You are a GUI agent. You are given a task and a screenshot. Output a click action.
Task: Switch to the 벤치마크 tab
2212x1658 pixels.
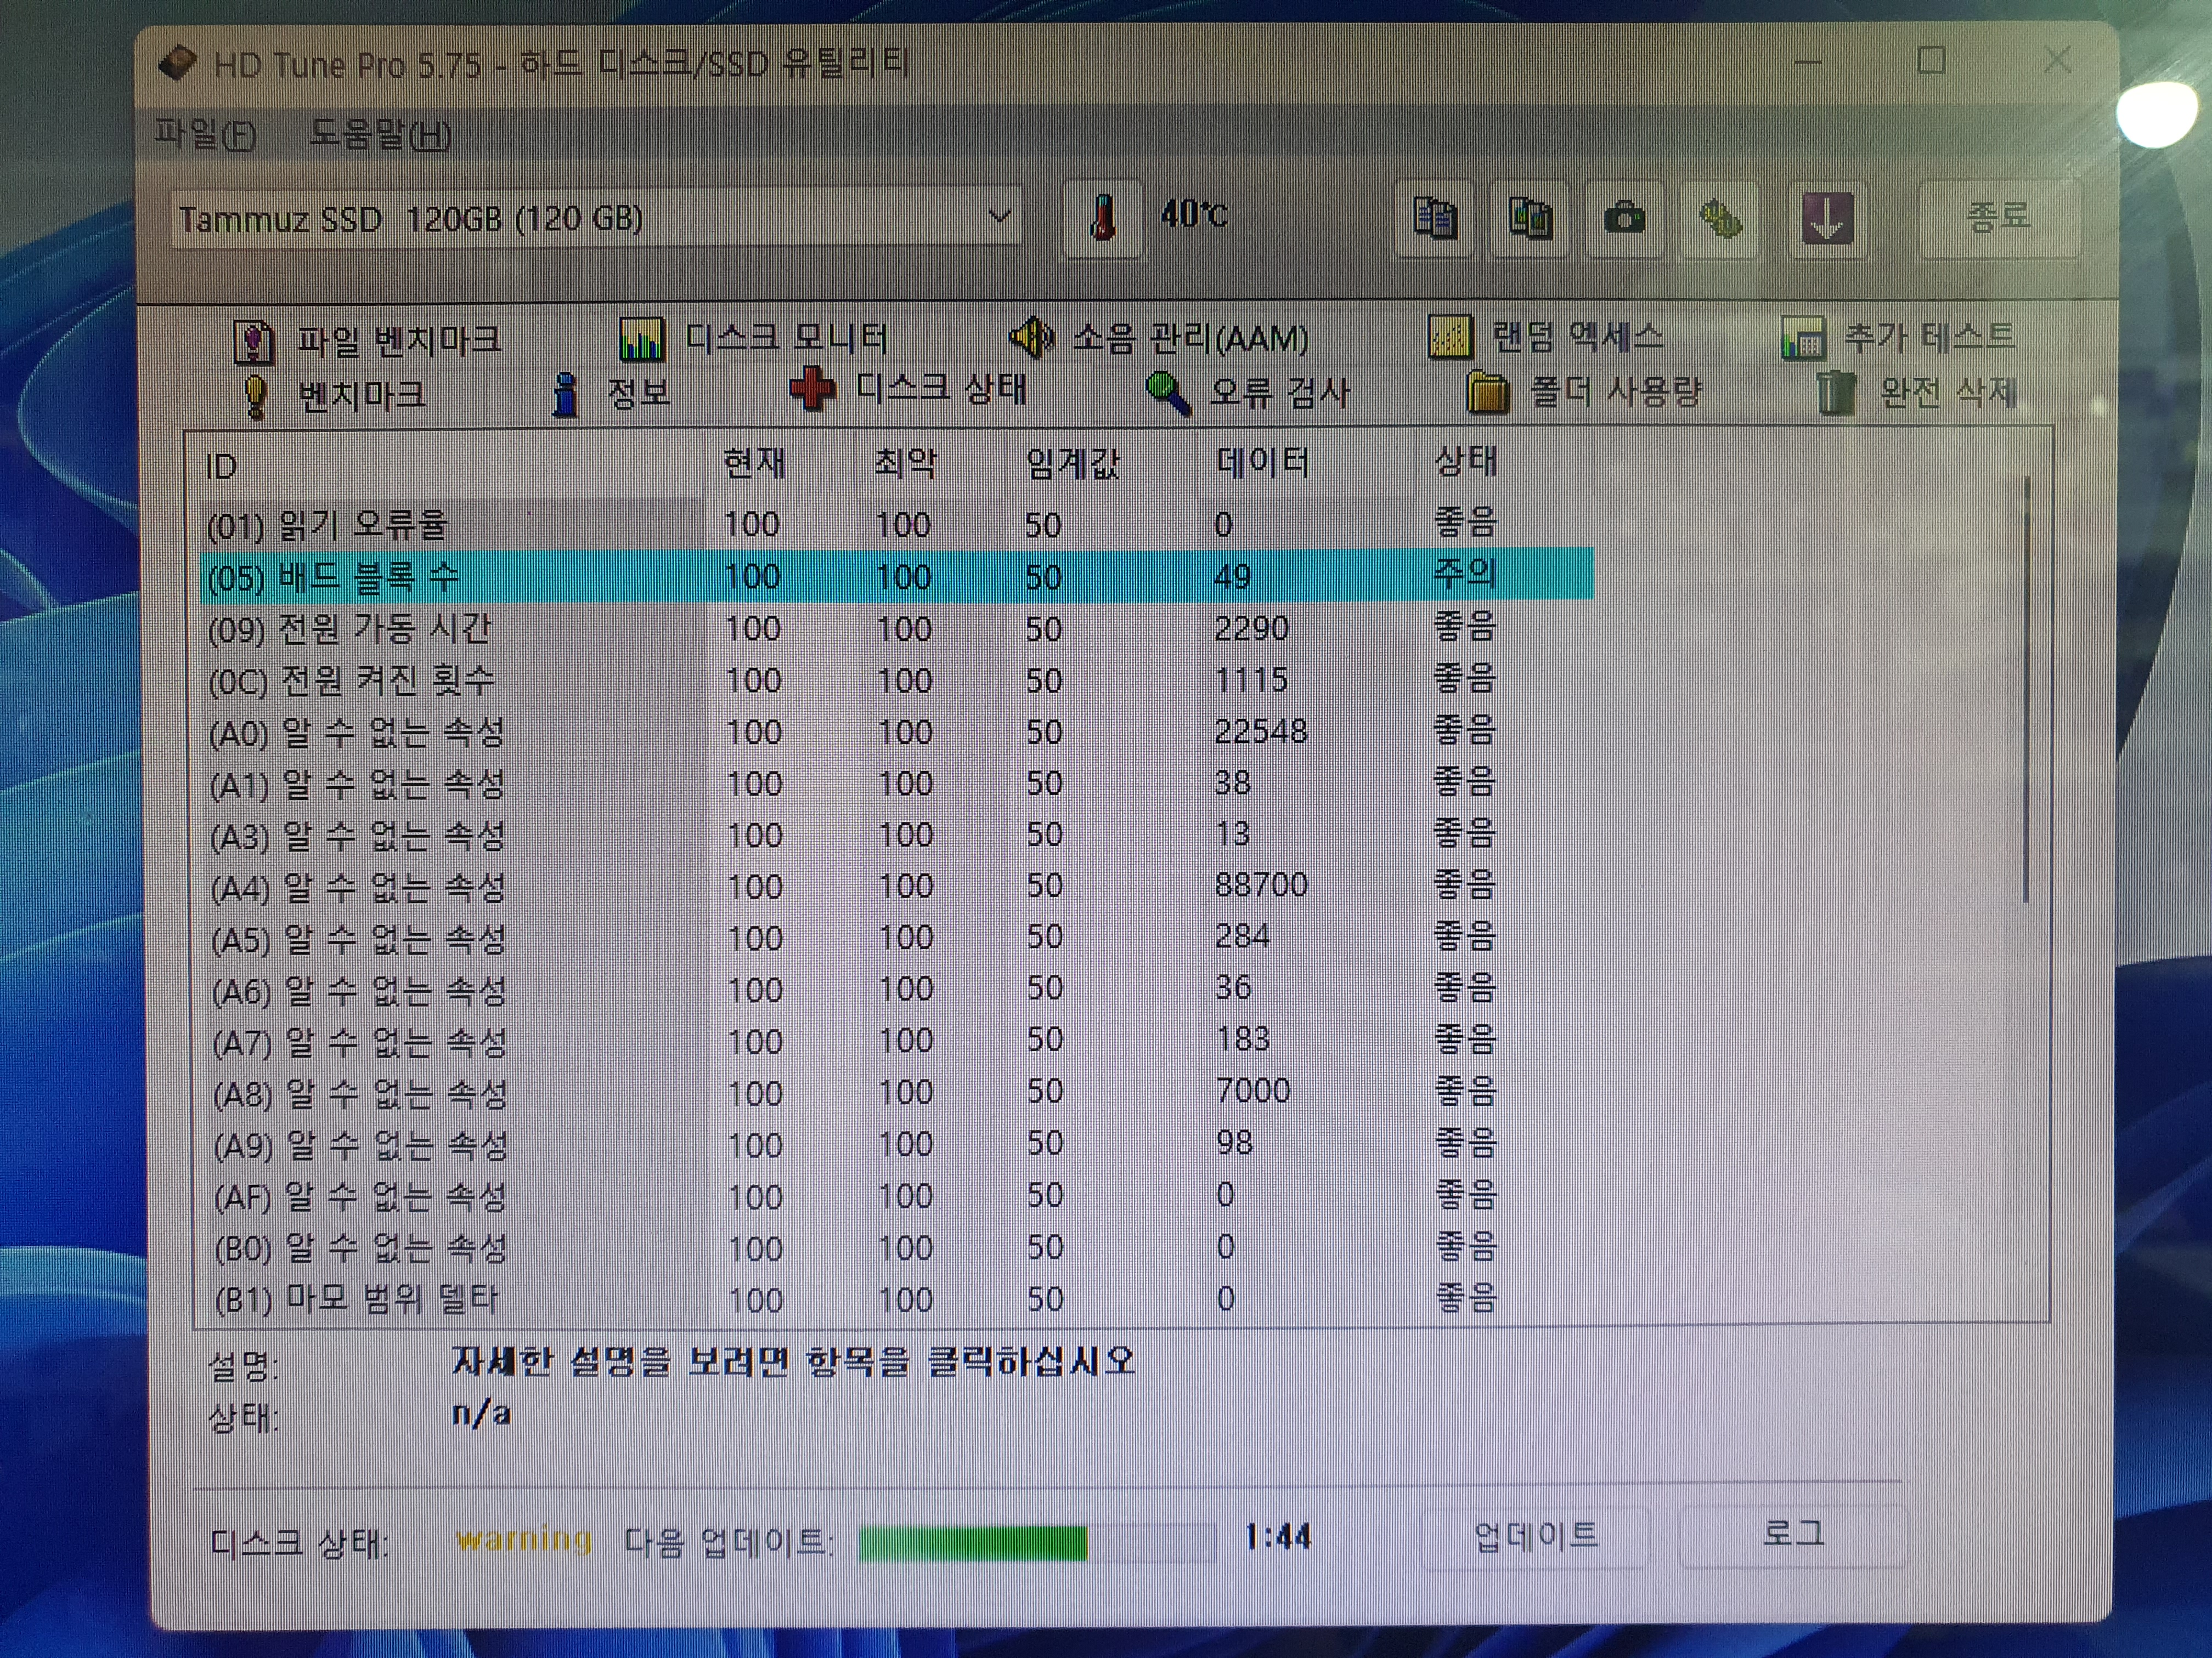point(334,396)
